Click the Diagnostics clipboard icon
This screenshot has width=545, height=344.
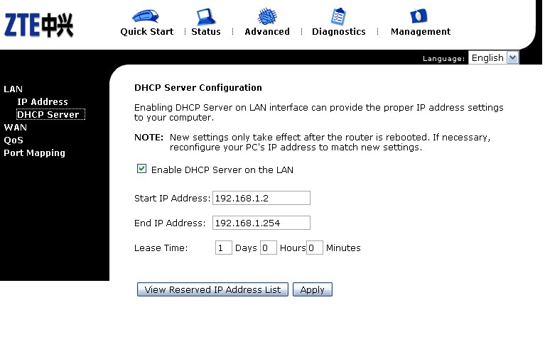coord(338,16)
